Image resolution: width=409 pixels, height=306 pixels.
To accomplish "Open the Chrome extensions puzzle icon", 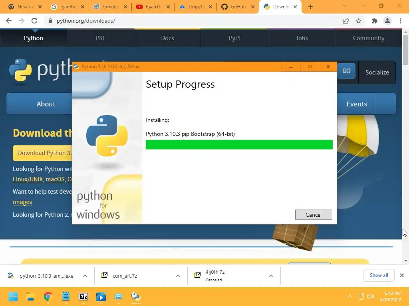I will tap(375, 21).
